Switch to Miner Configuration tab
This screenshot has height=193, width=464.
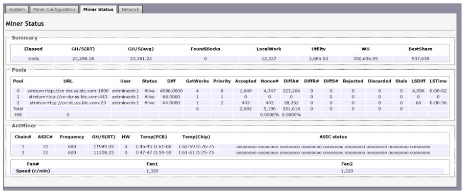click(54, 9)
